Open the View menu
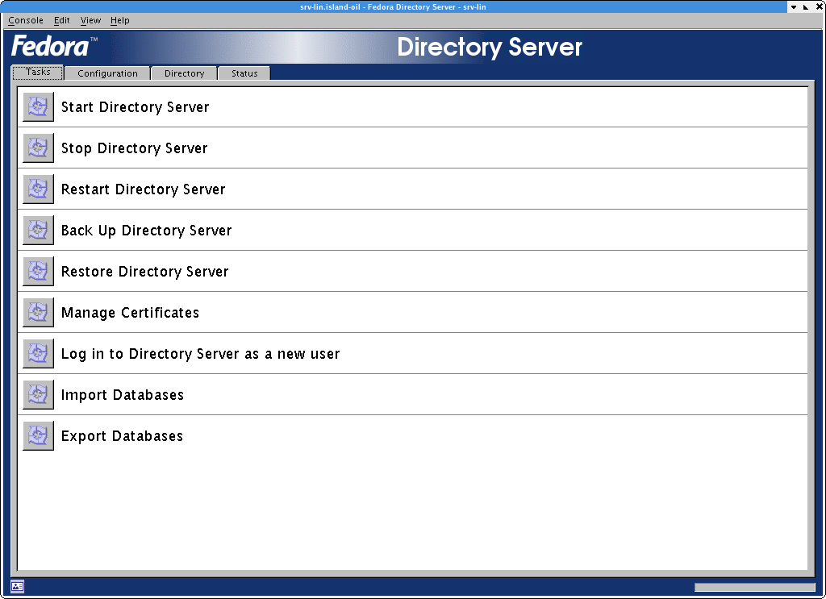 (90, 20)
